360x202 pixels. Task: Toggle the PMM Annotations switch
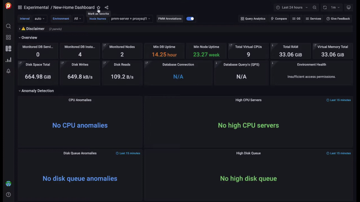(x=190, y=19)
